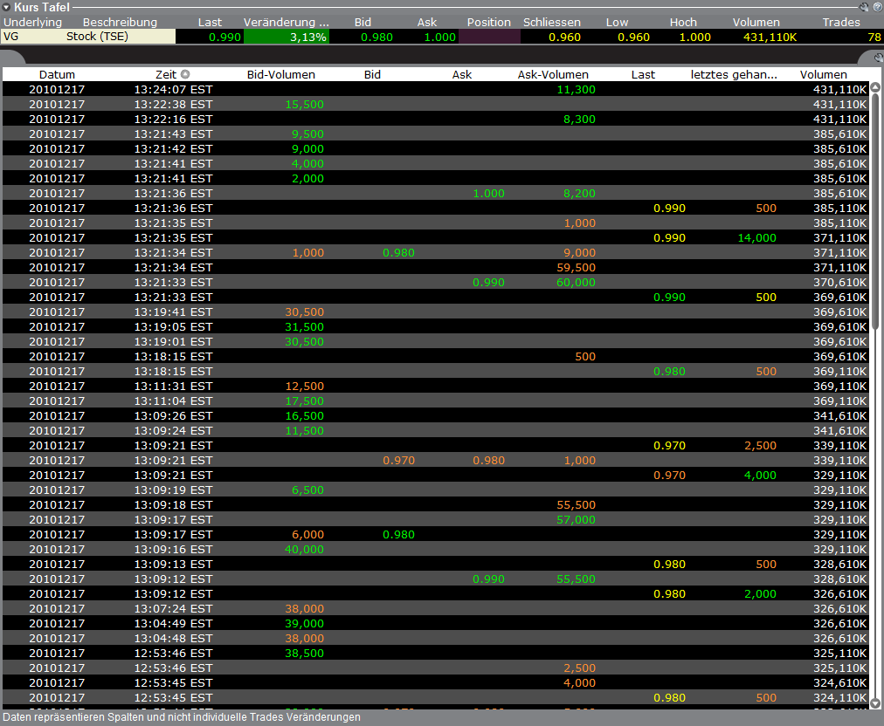Screen dimensions: 884x726
Task: Sort by the Bid-Volumen column
Action: [x=280, y=74]
